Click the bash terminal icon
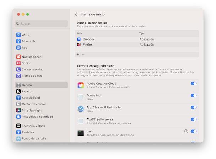The height and width of the screenshot is (159, 216). 81,133
